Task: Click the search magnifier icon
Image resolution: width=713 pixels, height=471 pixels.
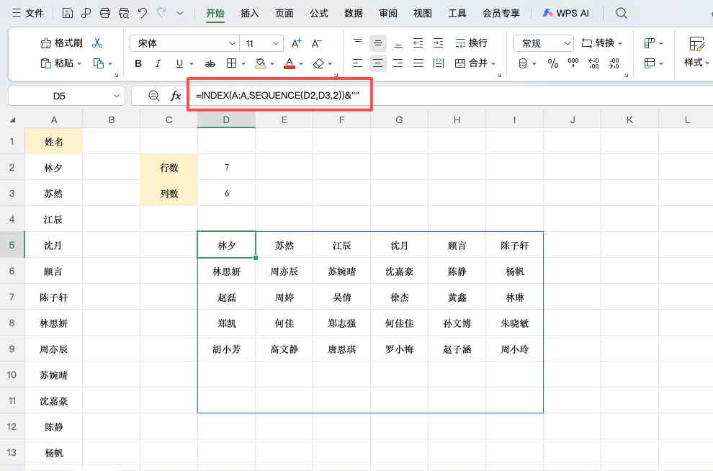Action: (621, 13)
